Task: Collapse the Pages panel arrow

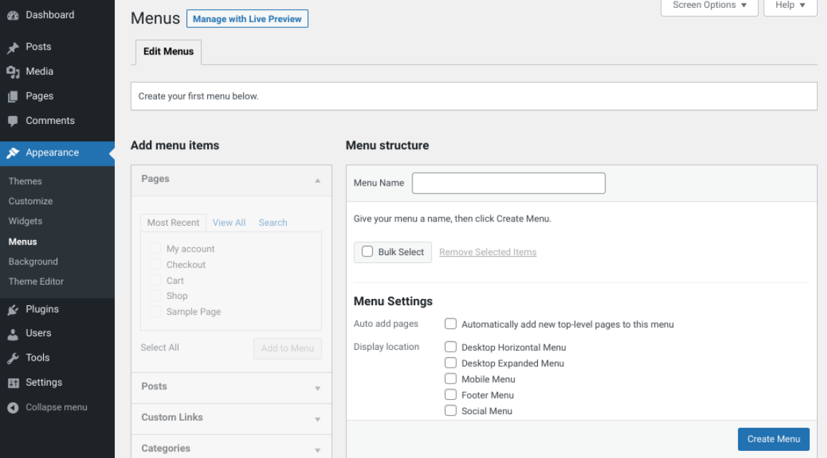Action: tap(318, 181)
